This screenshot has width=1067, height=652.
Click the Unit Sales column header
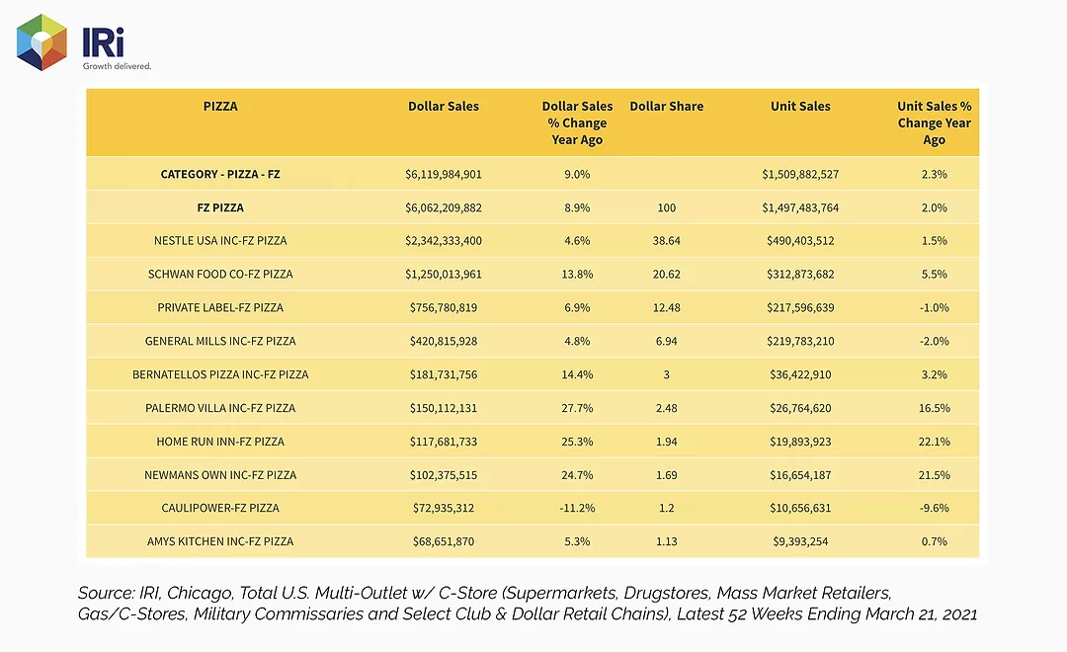[800, 106]
